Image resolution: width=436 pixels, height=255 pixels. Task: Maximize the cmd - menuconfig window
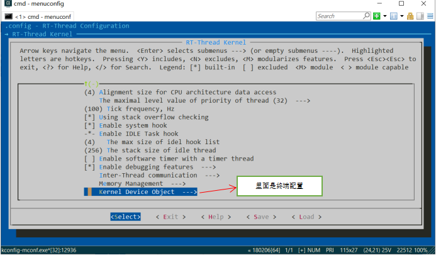coord(401,4)
